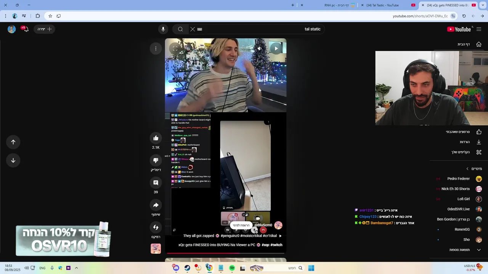
Task: Show hidden system tray icons
Action: [76, 268]
